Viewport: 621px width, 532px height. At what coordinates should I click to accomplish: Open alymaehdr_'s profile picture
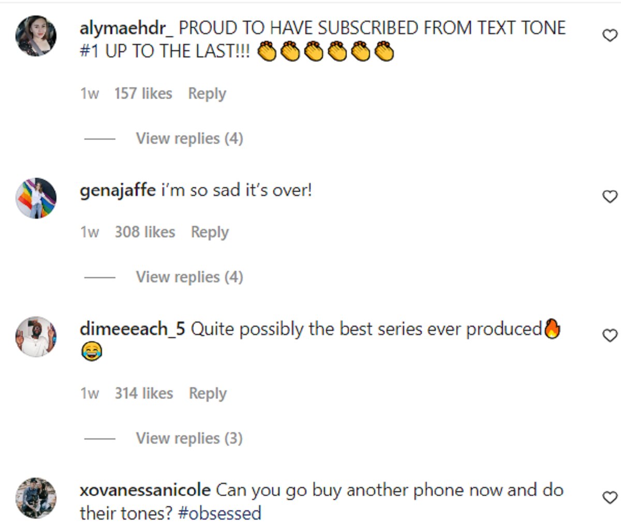36,36
